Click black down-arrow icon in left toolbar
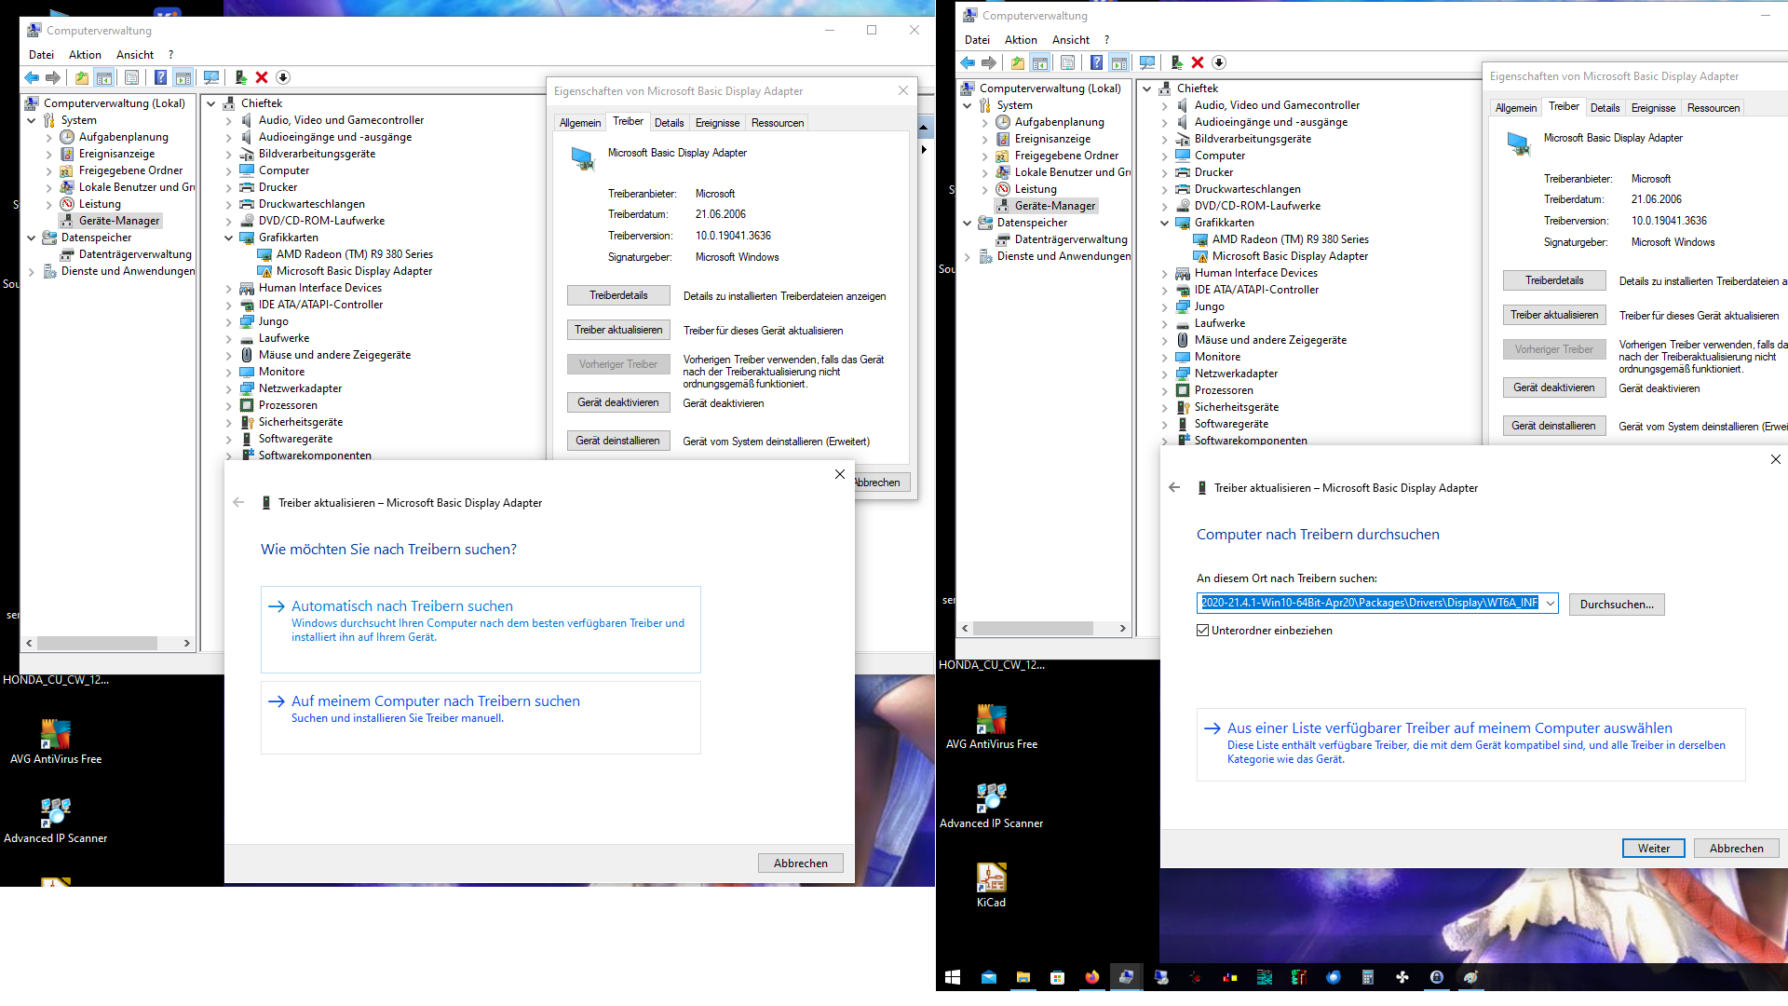 tap(283, 78)
